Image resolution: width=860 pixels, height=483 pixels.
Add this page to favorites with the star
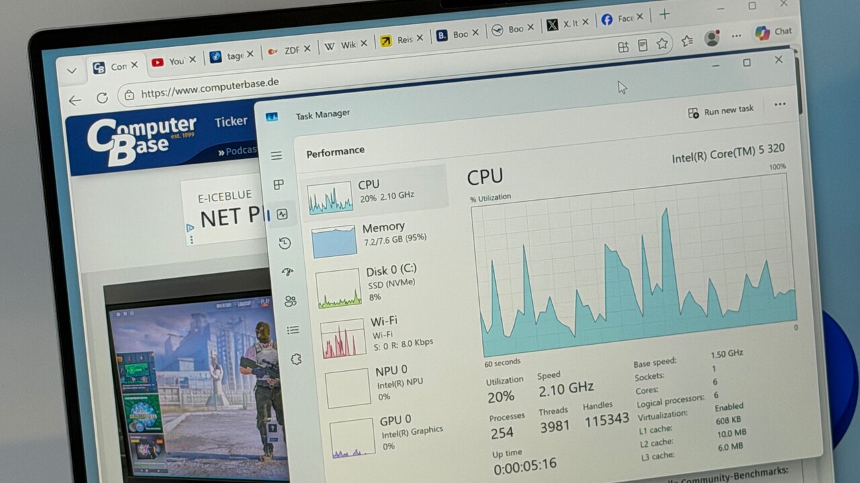(662, 44)
